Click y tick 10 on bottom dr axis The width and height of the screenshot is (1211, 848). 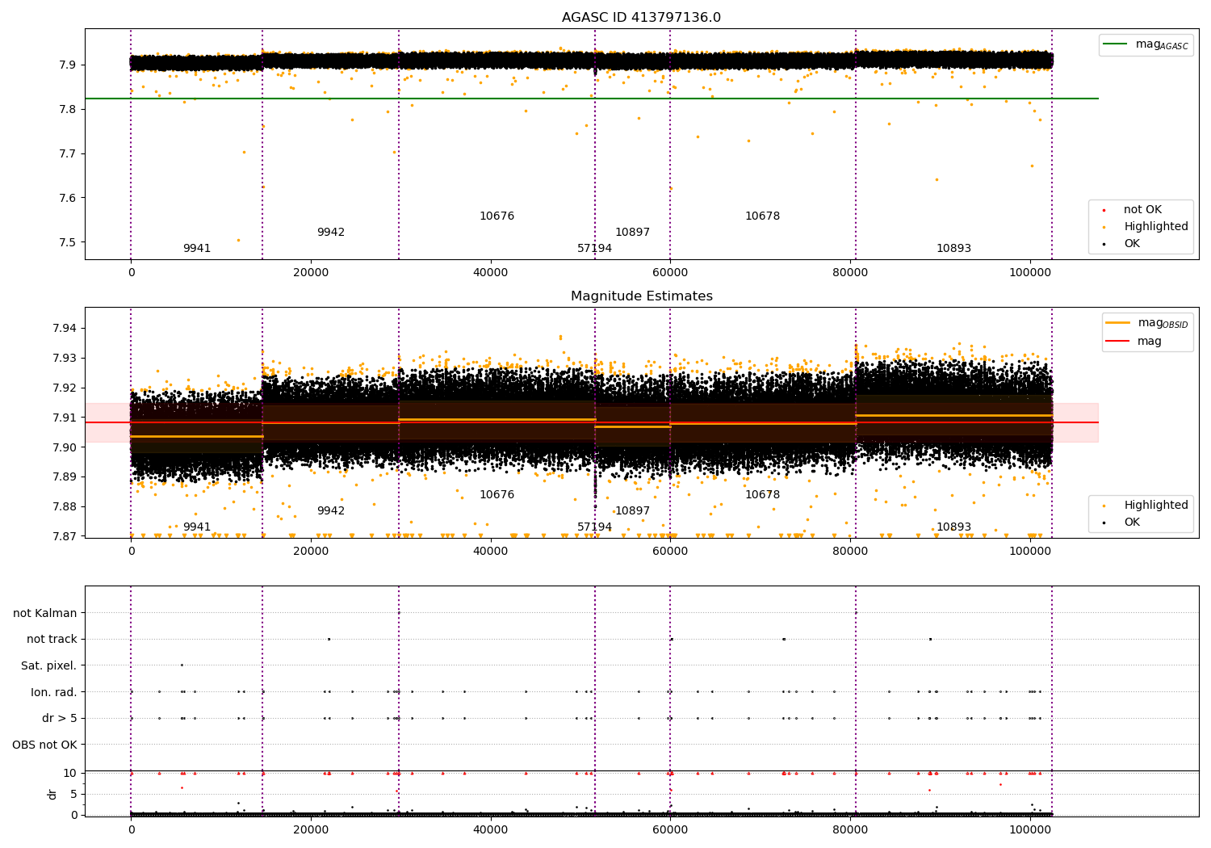[x=70, y=774]
